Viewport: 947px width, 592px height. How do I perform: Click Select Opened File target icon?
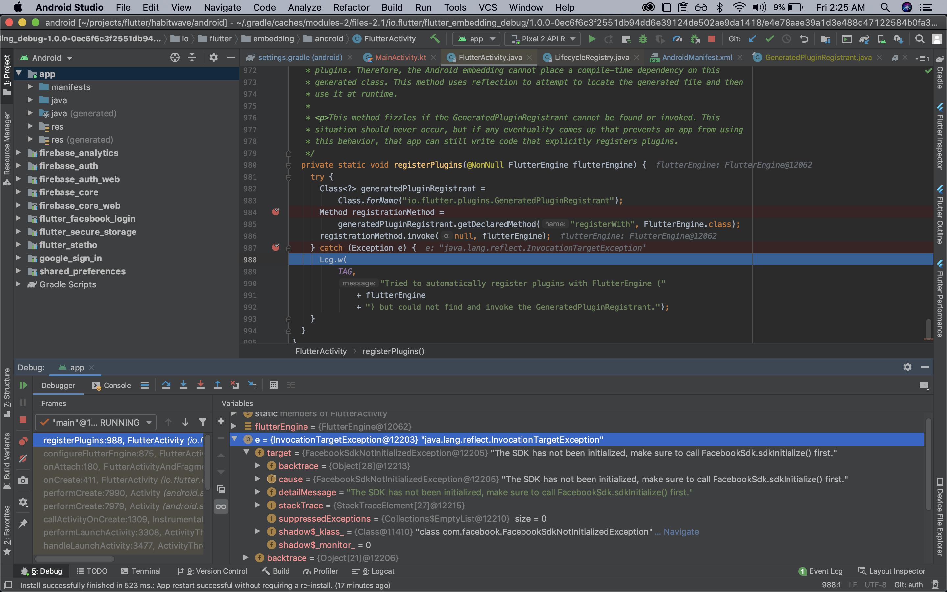(175, 58)
